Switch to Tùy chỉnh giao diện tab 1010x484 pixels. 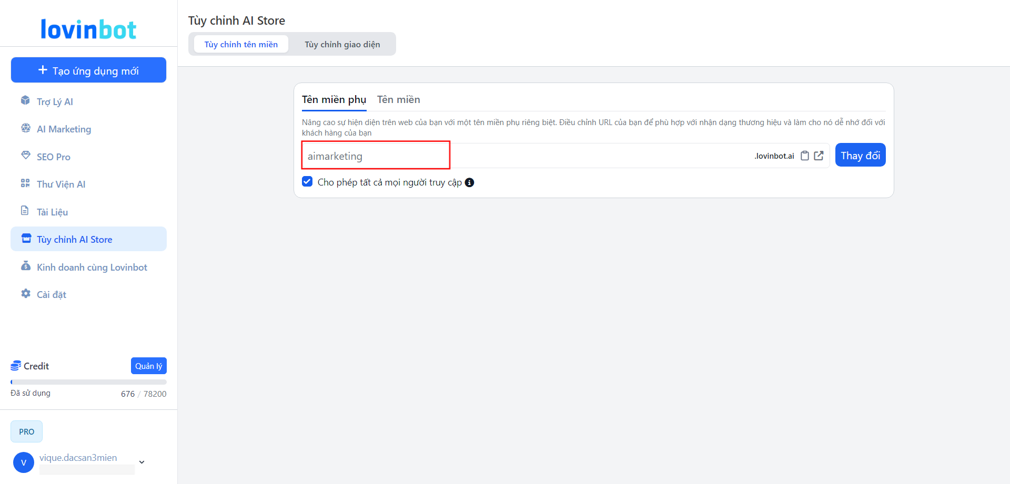click(342, 45)
